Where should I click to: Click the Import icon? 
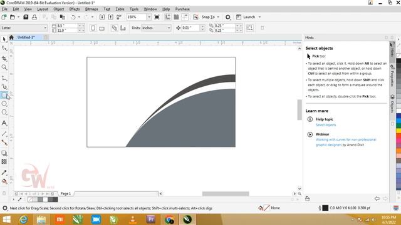[102, 17]
